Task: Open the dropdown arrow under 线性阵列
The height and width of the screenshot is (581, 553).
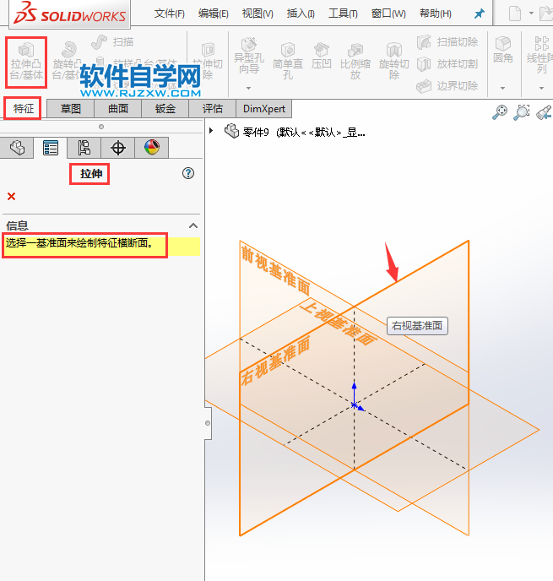Action: [541, 88]
